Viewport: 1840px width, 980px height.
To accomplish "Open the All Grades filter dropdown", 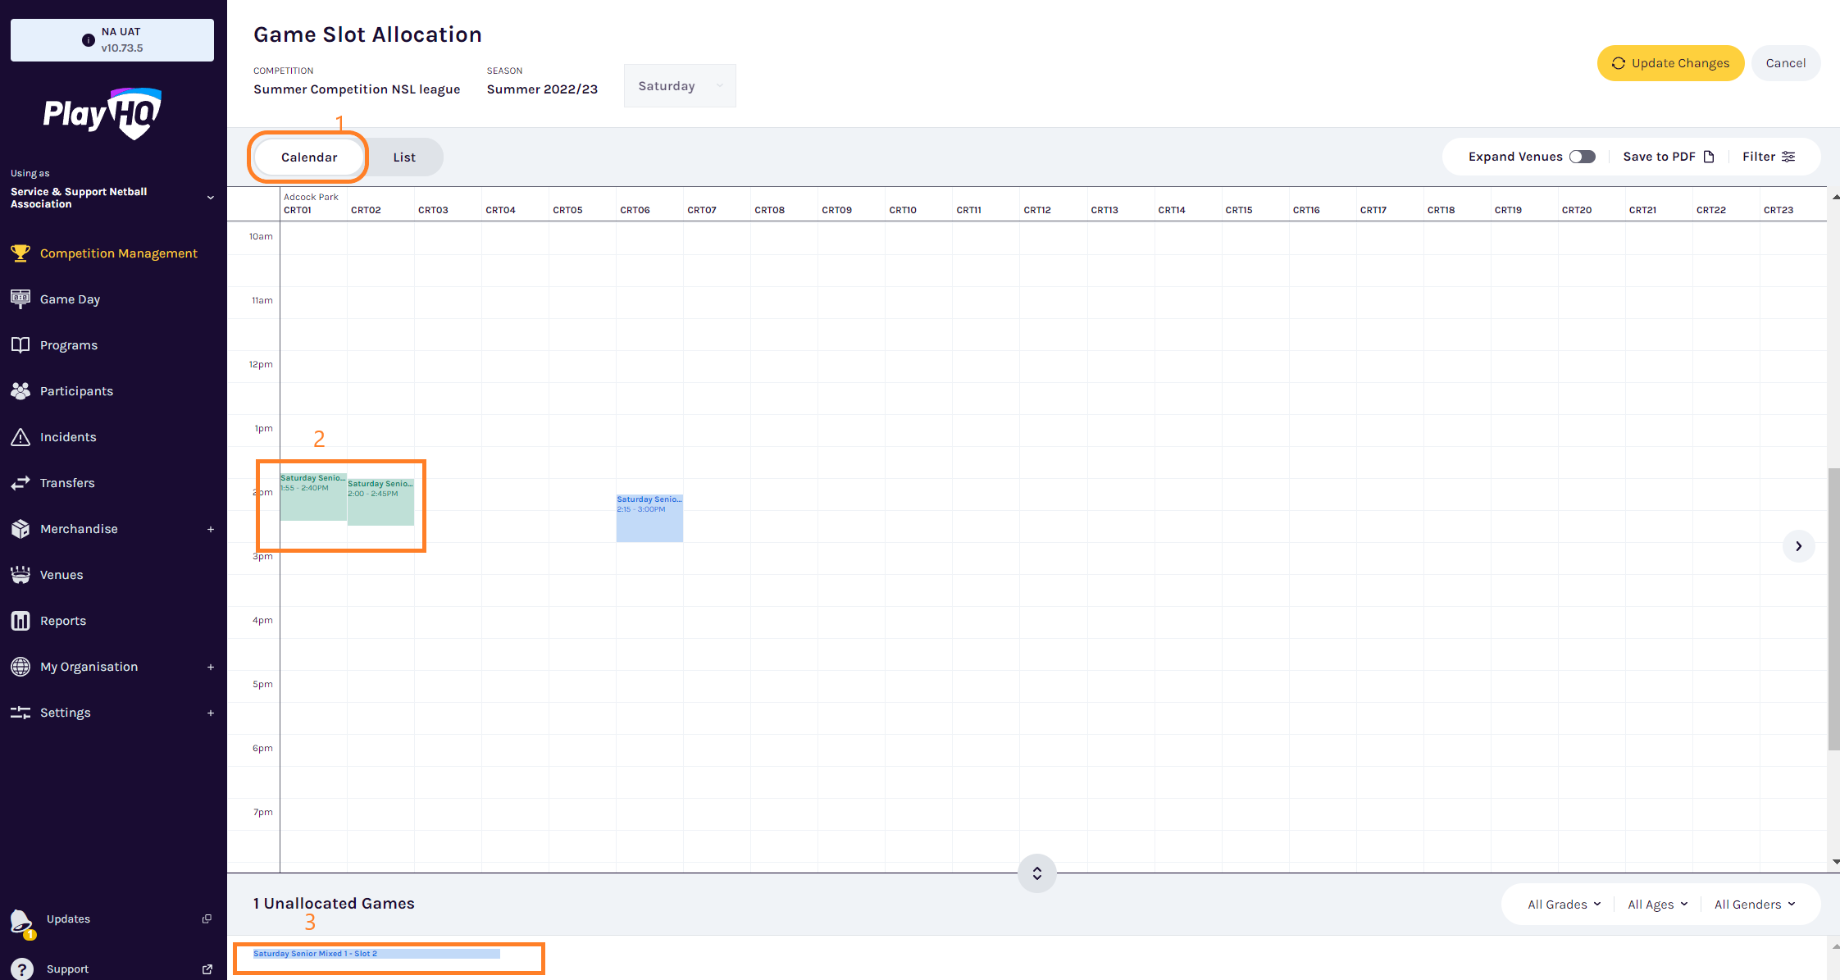I will tap(1564, 905).
